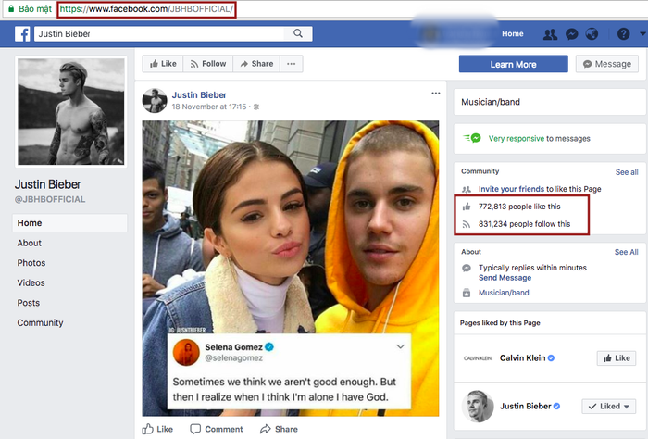The height and width of the screenshot is (439, 648).
Task: Open the Videos tab in the sidebar
Action: pyautogui.click(x=31, y=282)
